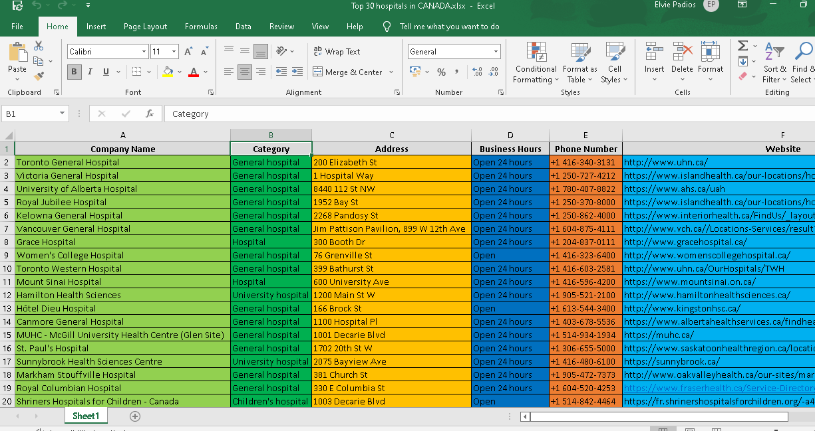Click the Fill Color paint bucket
815x431 pixels.
tap(168, 72)
